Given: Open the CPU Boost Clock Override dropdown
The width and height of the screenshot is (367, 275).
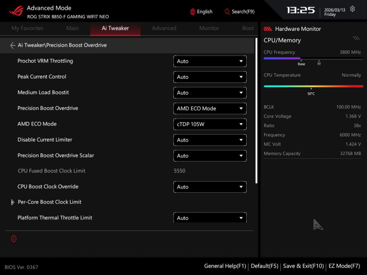Looking at the screenshot, I should point(210,187).
